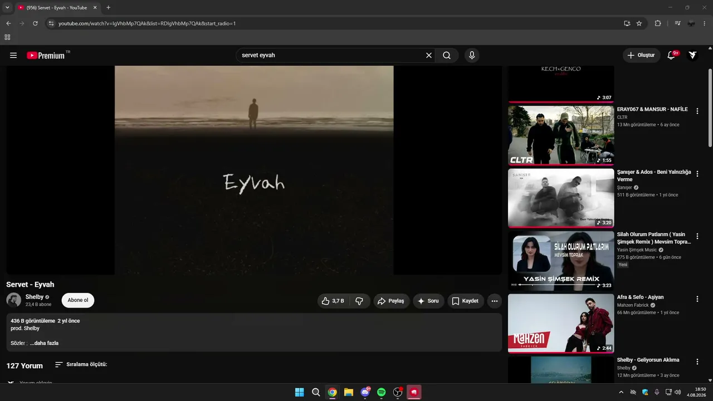Open the Shelby - Geliyorsun Aklıma title
Viewport: 713px width, 401px height.
click(648, 360)
